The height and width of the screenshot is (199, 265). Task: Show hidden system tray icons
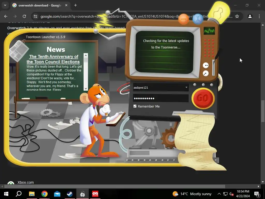pos(219,194)
